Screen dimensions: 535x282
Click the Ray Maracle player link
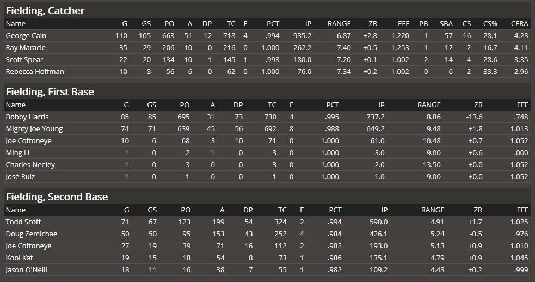click(x=26, y=48)
